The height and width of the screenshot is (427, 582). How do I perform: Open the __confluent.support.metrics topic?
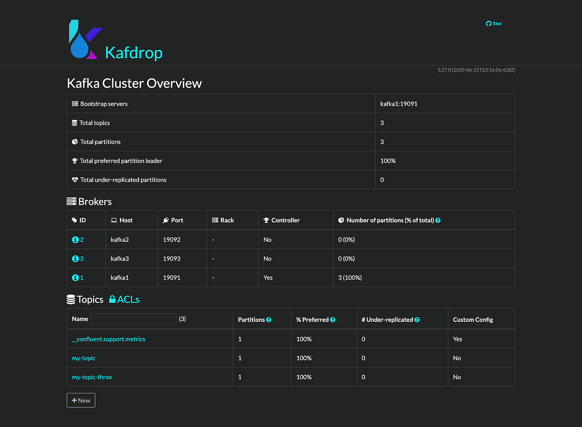(x=108, y=339)
